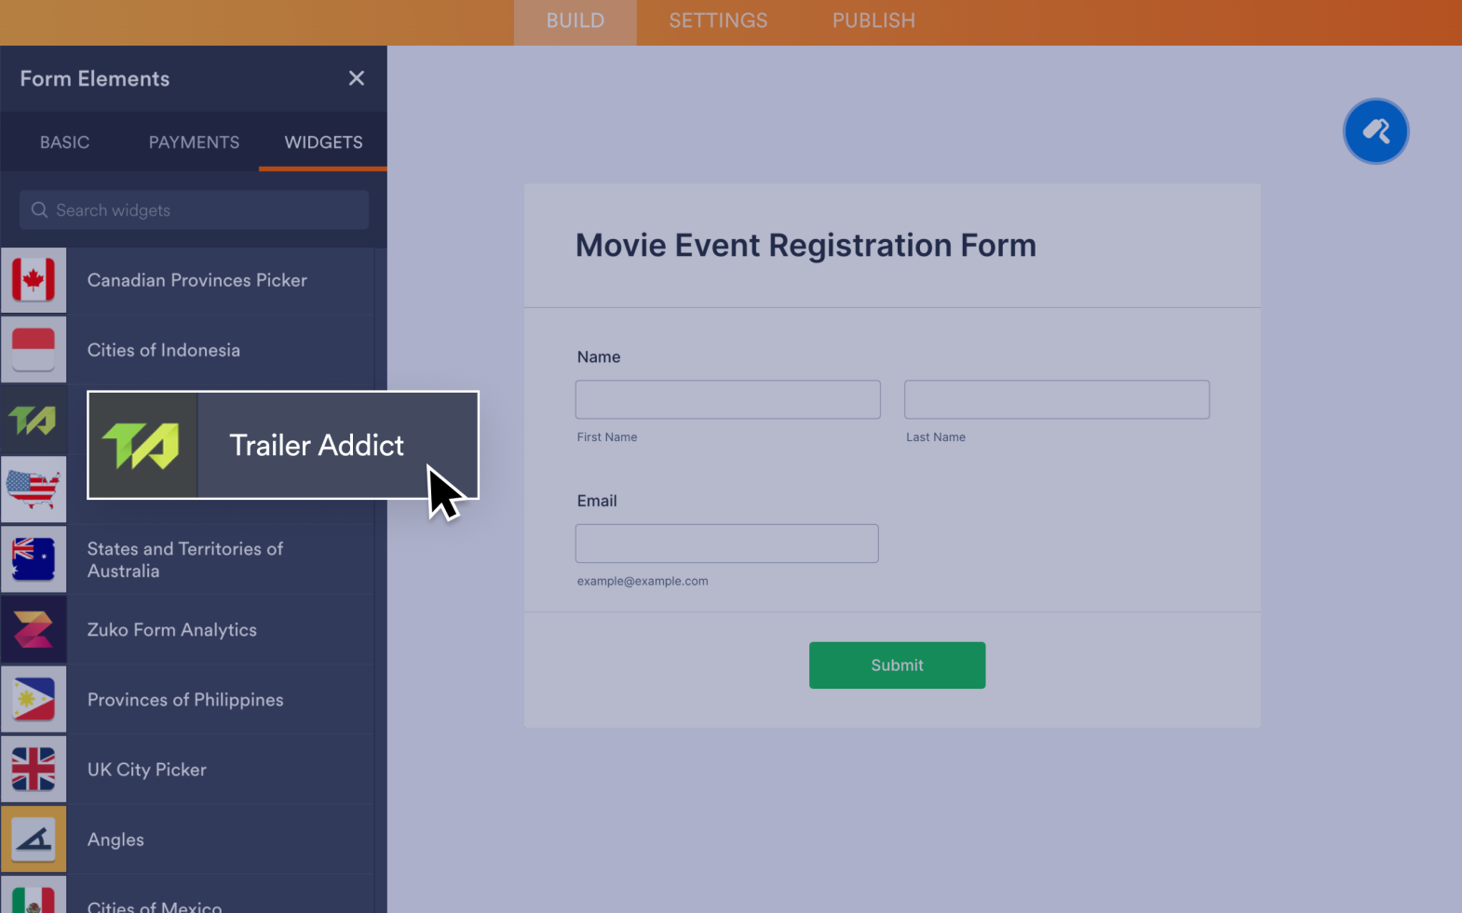The width and height of the screenshot is (1462, 913).
Task: Click the Search widgets field
Action: (x=194, y=210)
